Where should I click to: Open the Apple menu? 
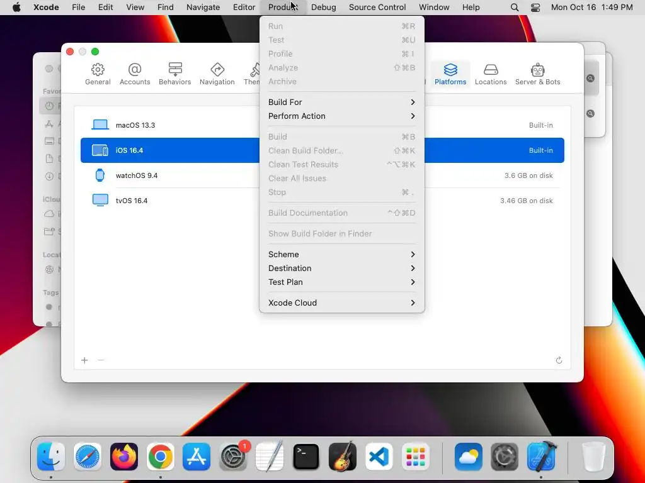tap(16, 8)
